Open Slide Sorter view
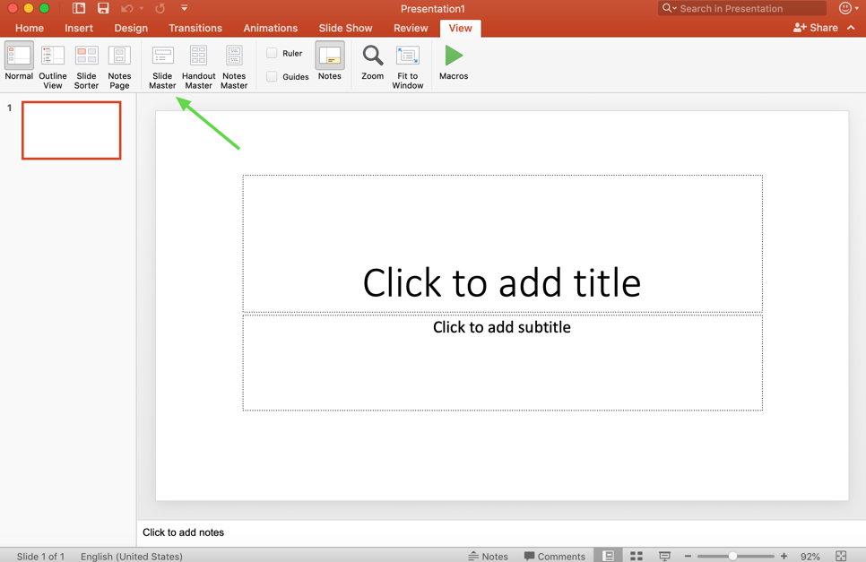Image resolution: width=866 pixels, height=562 pixels. pos(86,66)
